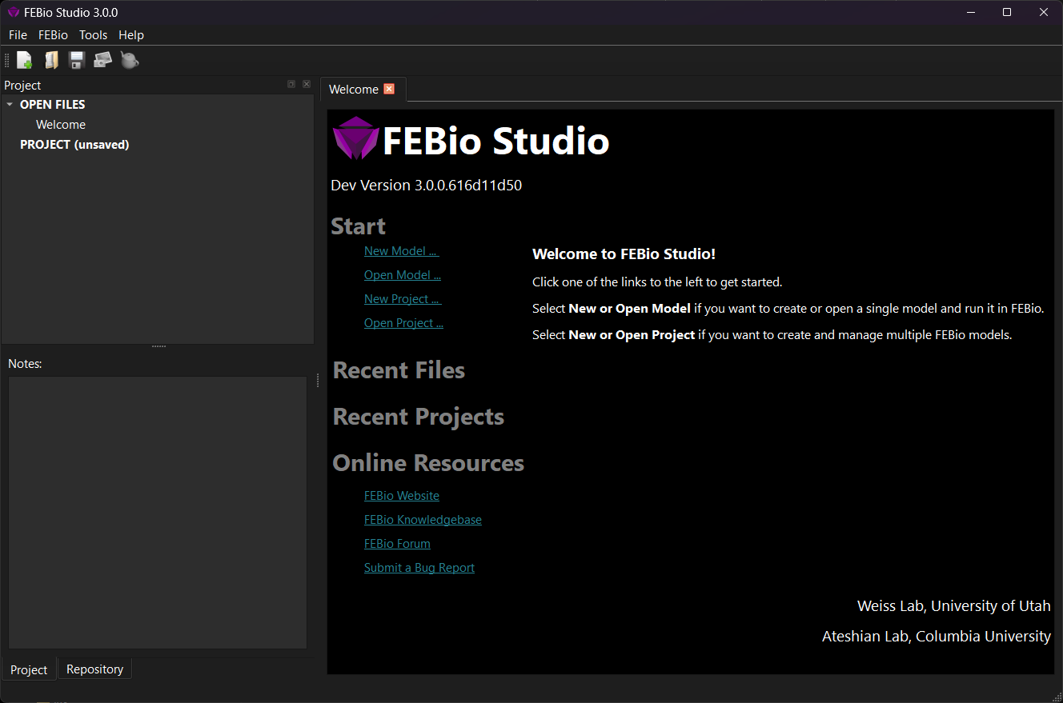Click the toolbar drag handle grip
This screenshot has height=703, width=1063.
pos(7,60)
